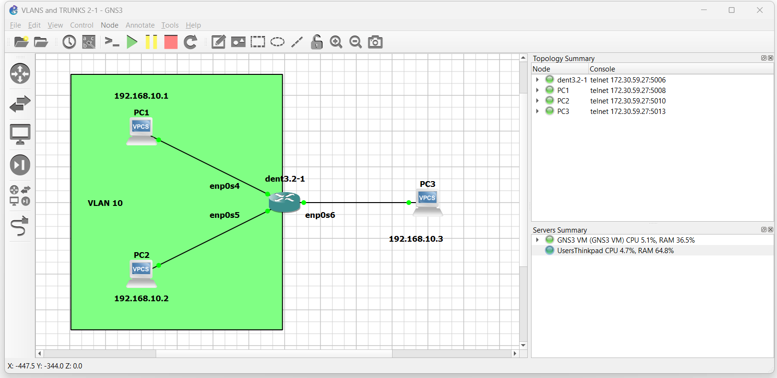Open the Control menu

tap(82, 25)
